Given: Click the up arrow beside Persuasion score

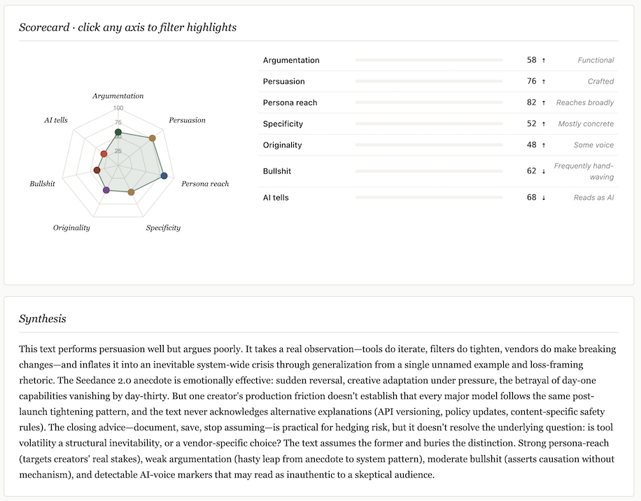Looking at the screenshot, I should pyautogui.click(x=544, y=82).
